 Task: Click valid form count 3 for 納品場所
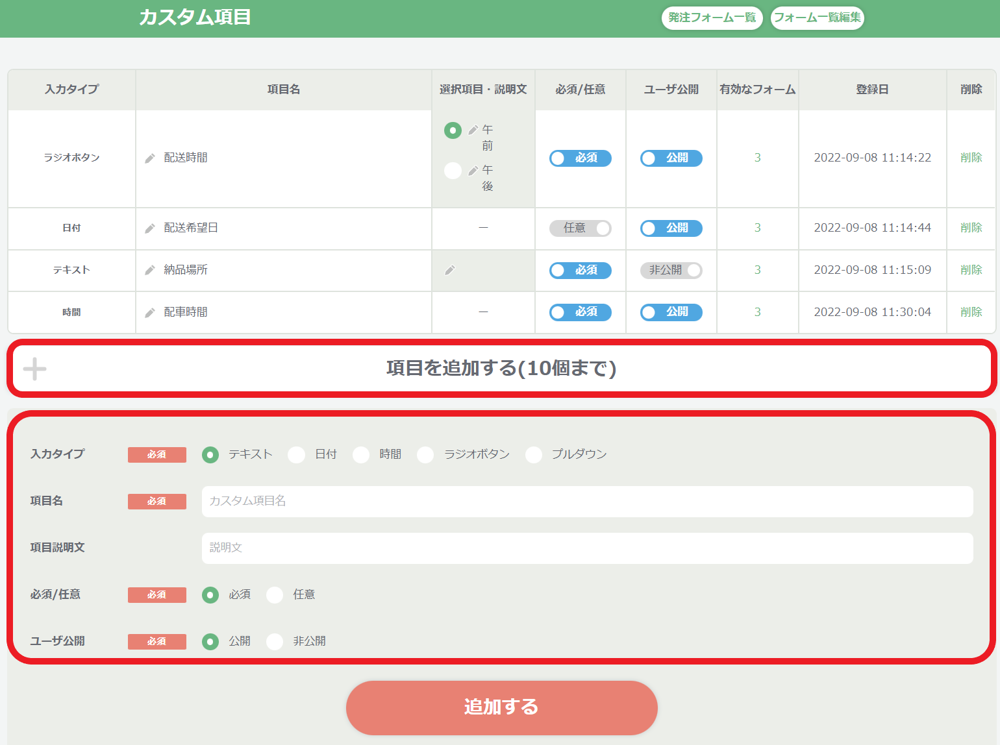(758, 270)
